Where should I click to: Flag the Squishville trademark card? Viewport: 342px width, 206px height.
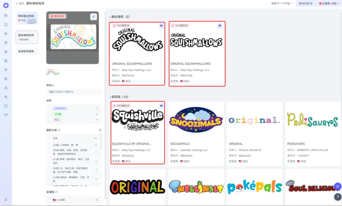161,106
